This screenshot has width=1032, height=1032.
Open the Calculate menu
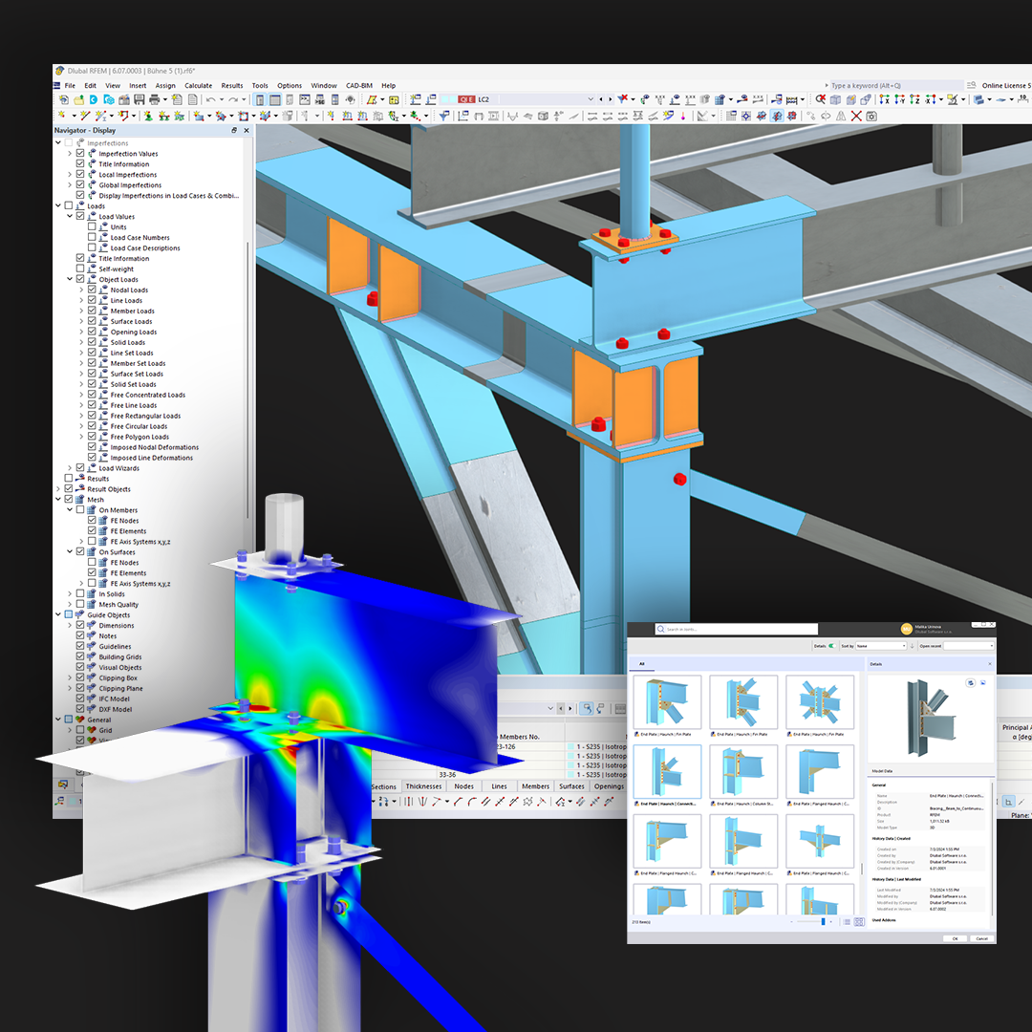(197, 85)
